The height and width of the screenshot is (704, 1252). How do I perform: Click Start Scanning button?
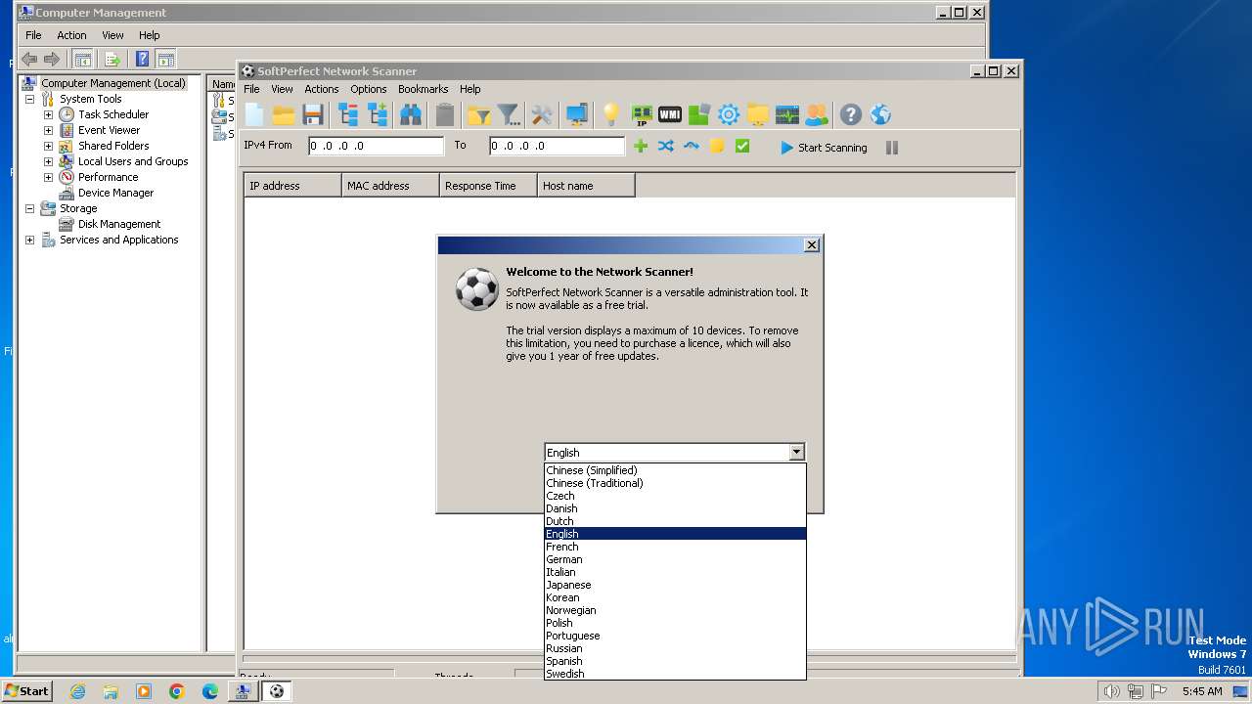coord(824,148)
